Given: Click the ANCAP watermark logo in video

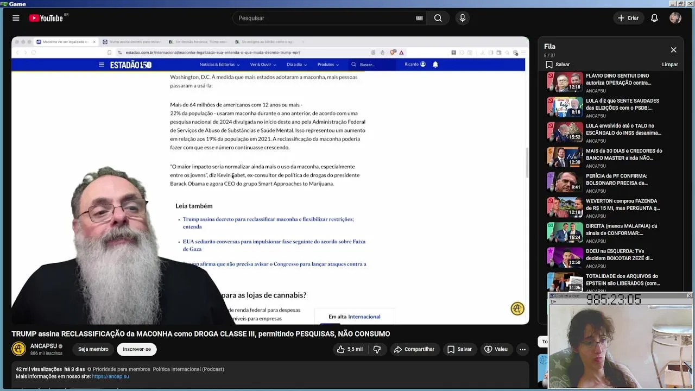Looking at the screenshot, I should [x=517, y=308].
